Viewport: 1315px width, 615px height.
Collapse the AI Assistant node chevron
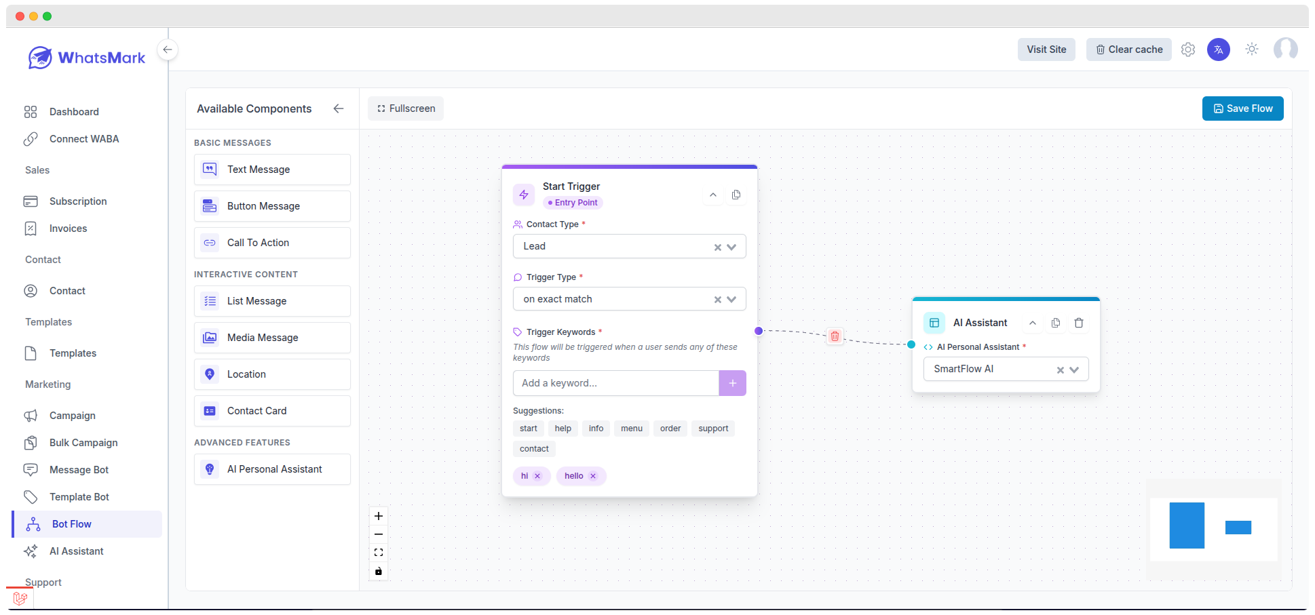pos(1033,323)
